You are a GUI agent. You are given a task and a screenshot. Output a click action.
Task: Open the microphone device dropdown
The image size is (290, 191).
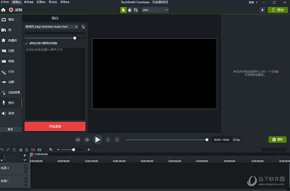point(51,27)
